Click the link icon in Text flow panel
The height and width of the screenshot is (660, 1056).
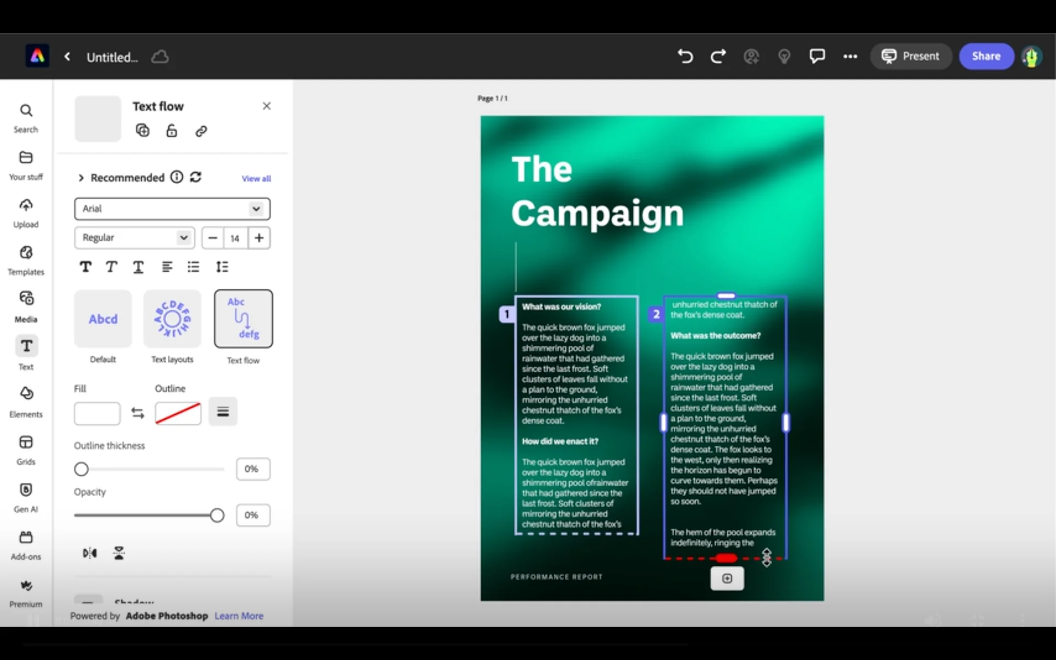201,131
